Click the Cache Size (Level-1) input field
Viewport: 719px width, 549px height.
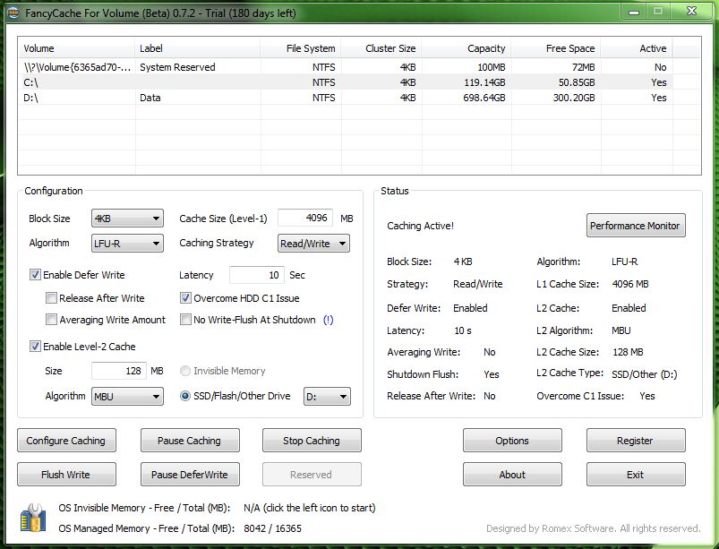[x=305, y=218]
